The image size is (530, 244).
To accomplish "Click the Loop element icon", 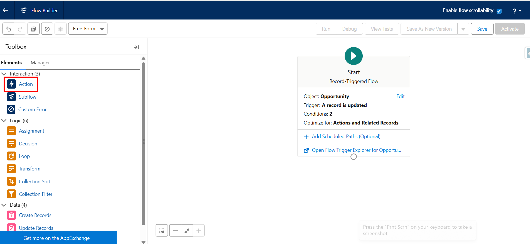I will pyautogui.click(x=11, y=156).
